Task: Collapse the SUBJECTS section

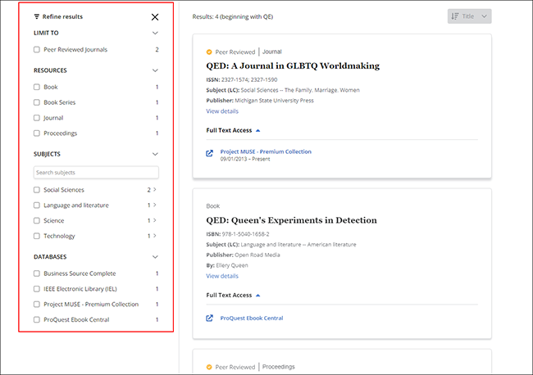Action: coord(155,154)
